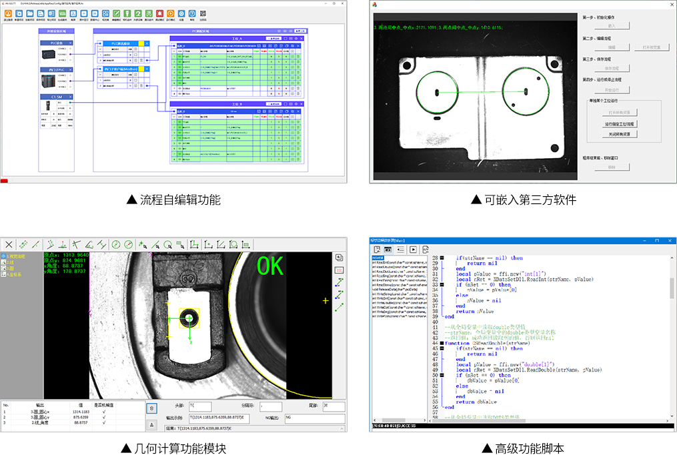Image resolution: width=677 pixels, height=455 pixels.
Task: Click the red grid icon in the geometry window's right sidebar
Action: 340,270
